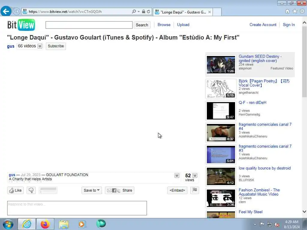
Task: Show hidden tray icons arrow
Action: tap(255, 224)
